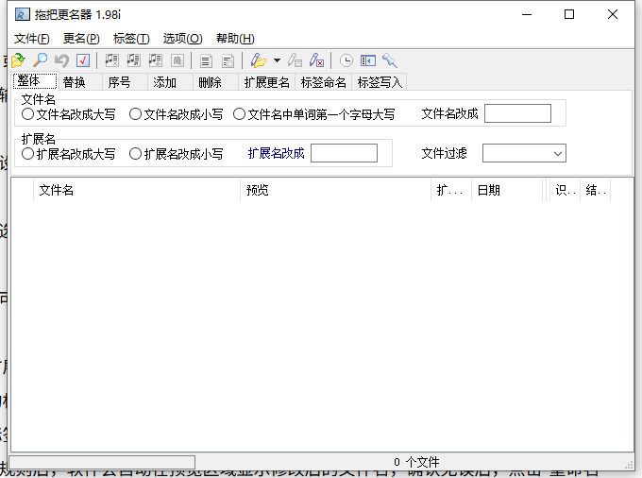Click the 0 个文件 status text

[x=416, y=463]
